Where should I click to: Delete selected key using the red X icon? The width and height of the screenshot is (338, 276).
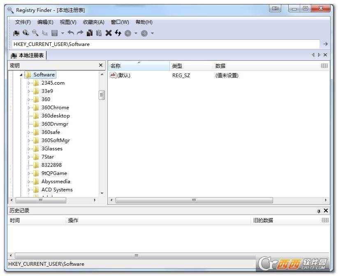click(x=108, y=33)
